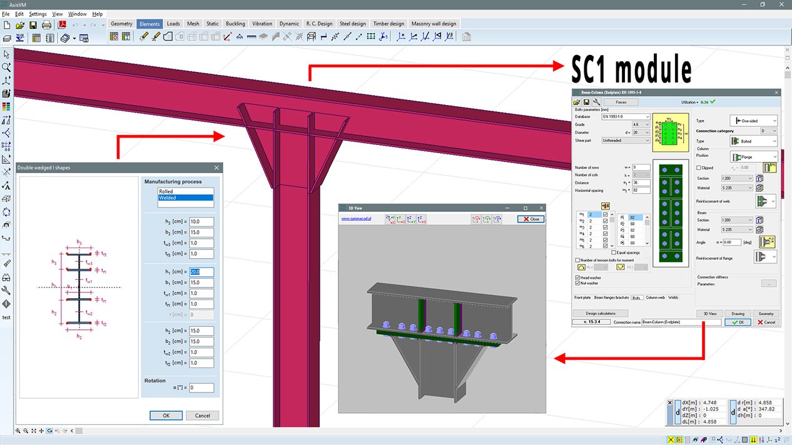This screenshot has width=792, height=445.
Task: Click the information diamond icon in left sidebar
Action: (x=6, y=304)
